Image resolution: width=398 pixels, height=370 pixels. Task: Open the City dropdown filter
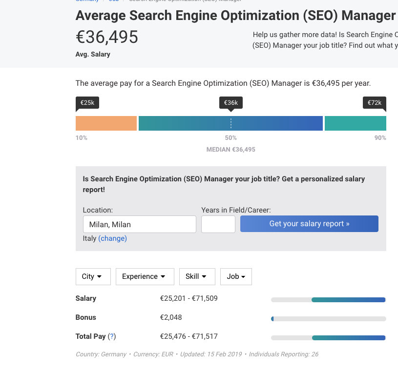(x=93, y=276)
